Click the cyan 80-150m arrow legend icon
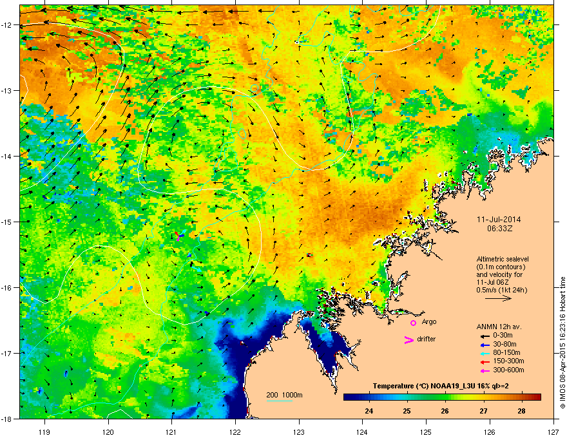 (x=485, y=353)
